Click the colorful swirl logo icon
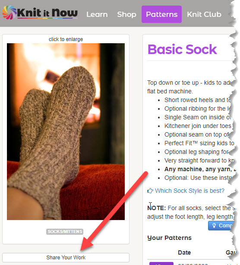 9,12
